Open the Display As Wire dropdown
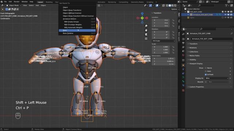The image size is (234, 131). point(217,78)
